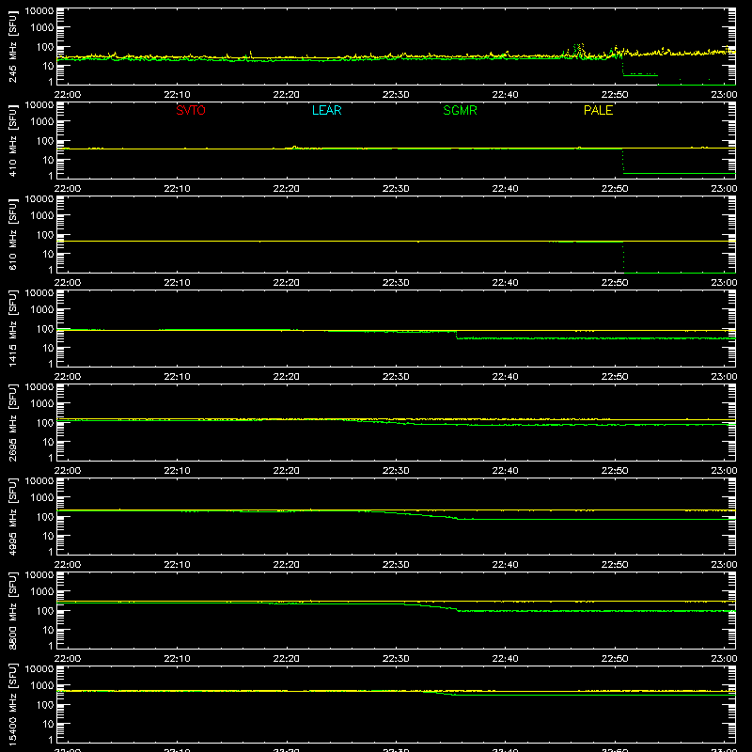Click the yellow PALE station label
This screenshot has width=752, height=752.
click(598, 110)
